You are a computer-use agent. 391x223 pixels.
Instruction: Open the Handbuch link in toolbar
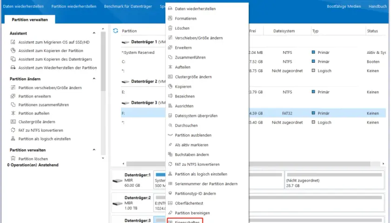pos(378,6)
